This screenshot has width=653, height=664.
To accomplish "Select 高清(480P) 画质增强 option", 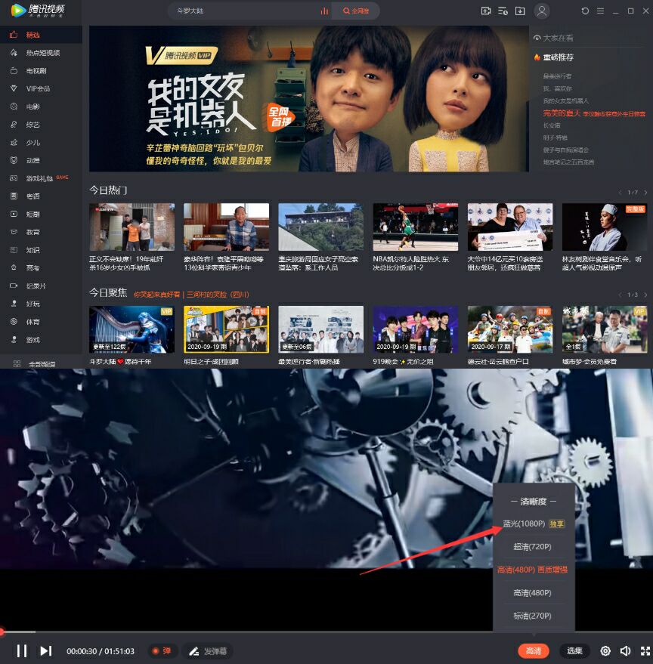I will click(532, 570).
